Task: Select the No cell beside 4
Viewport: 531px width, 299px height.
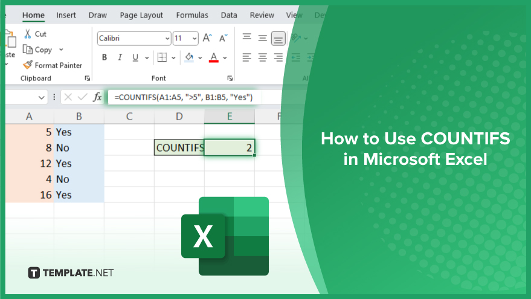Action: 79,179
